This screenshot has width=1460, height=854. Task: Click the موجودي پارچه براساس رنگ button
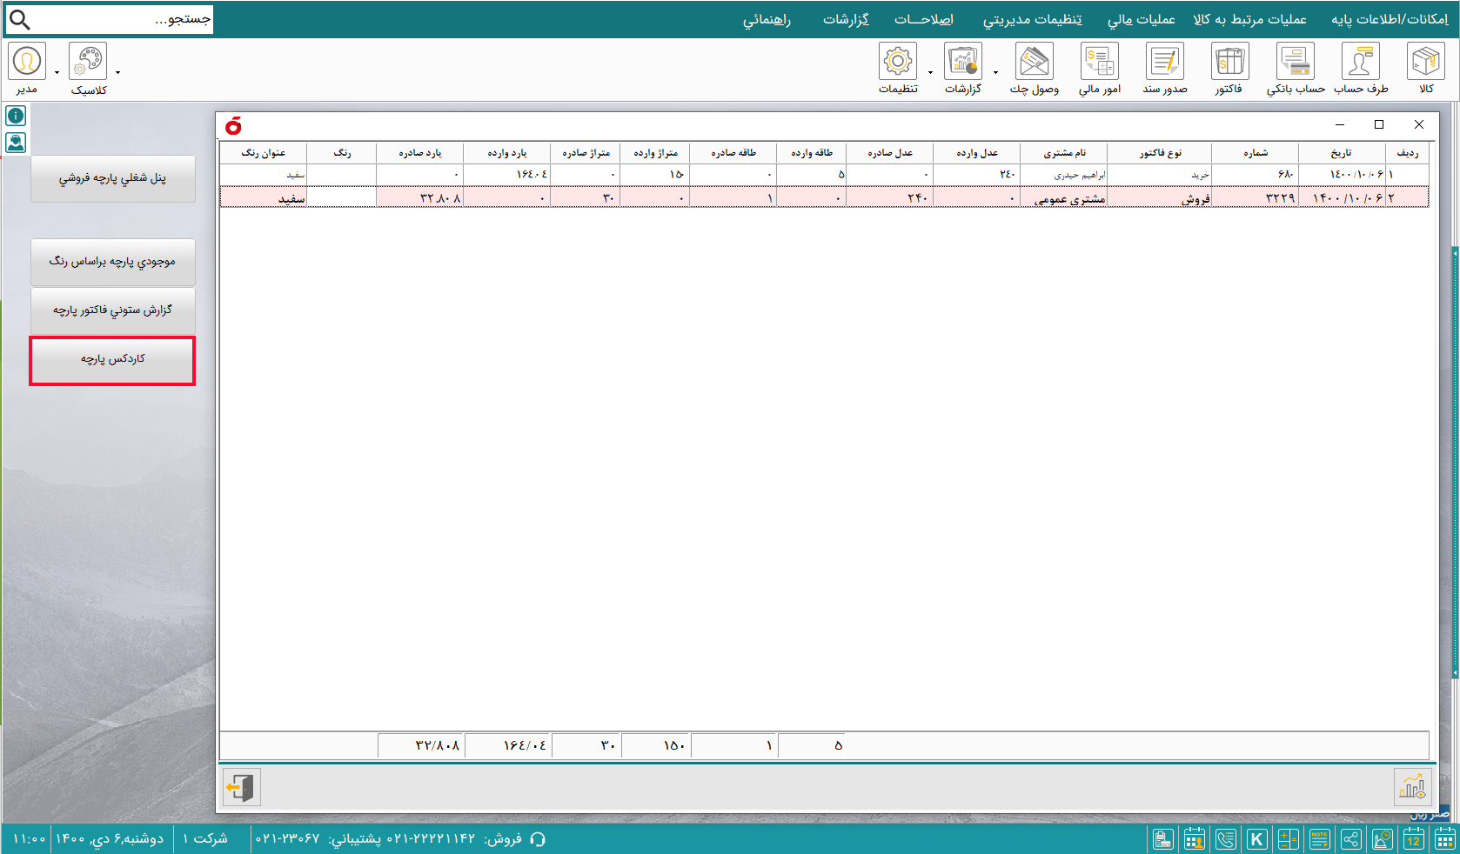pyautogui.click(x=113, y=262)
